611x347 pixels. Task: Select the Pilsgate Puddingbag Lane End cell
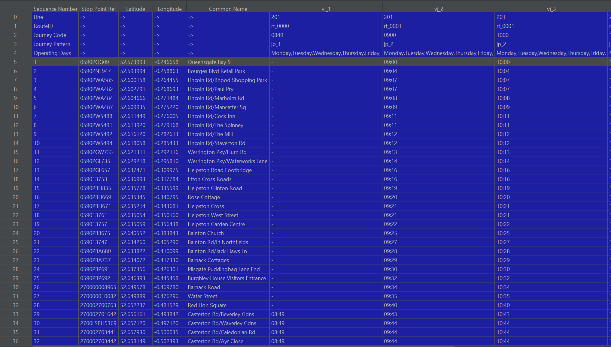(228, 269)
